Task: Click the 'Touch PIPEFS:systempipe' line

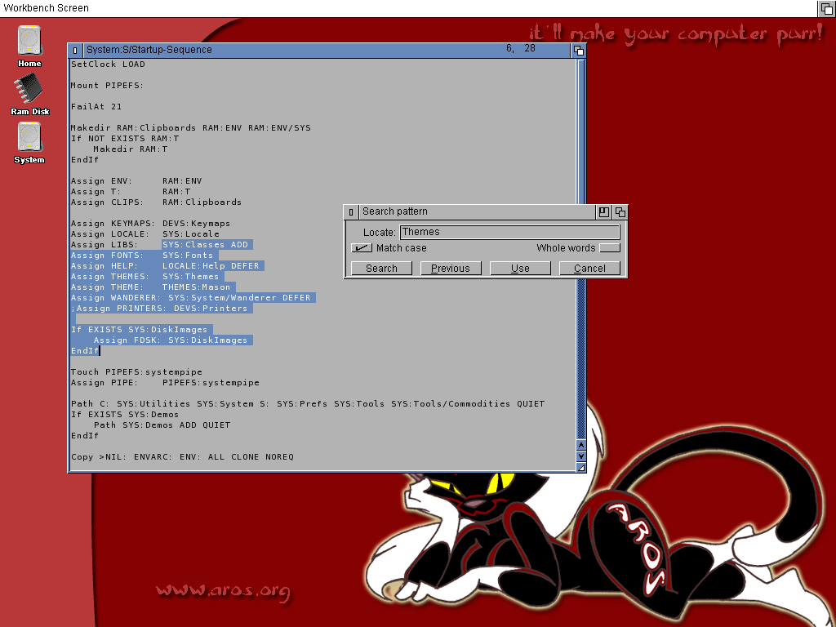Action: click(x=136, y=372)
